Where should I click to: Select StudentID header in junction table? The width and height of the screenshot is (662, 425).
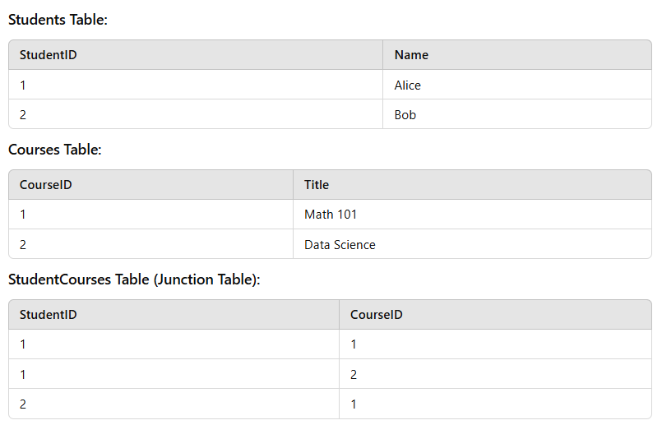[x=174, y=314]
